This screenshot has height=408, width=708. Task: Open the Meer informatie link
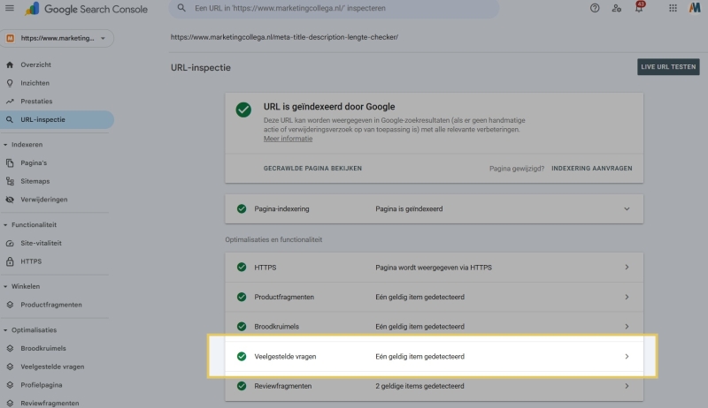(288, 139)
